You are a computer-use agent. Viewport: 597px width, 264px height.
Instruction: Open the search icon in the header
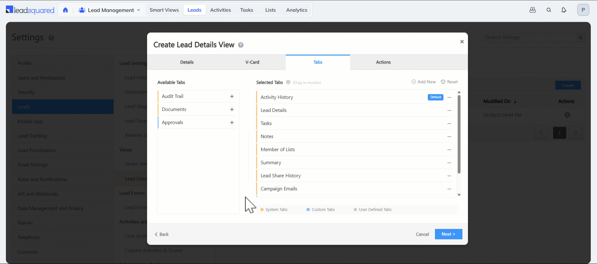549,10
